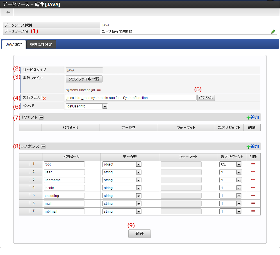Click the クラスファイル一覧 button
The width and height of the screenshot is (280, 255).
[84, 79]
